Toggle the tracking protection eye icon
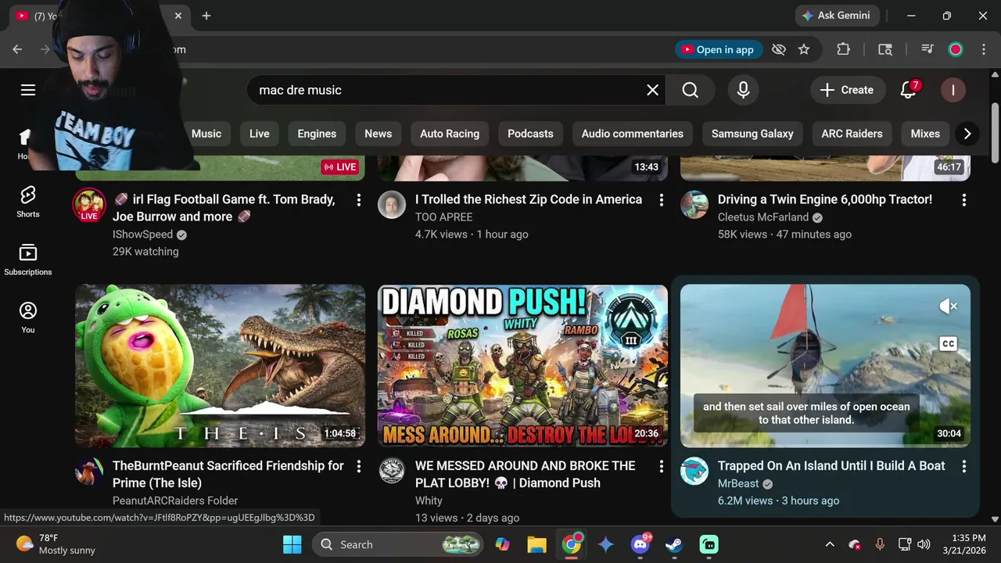Image resolution: width=1001 pixels, height=563 pixels. coord(778,49)
